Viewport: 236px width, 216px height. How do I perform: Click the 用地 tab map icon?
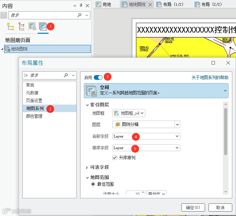point(98,4)
